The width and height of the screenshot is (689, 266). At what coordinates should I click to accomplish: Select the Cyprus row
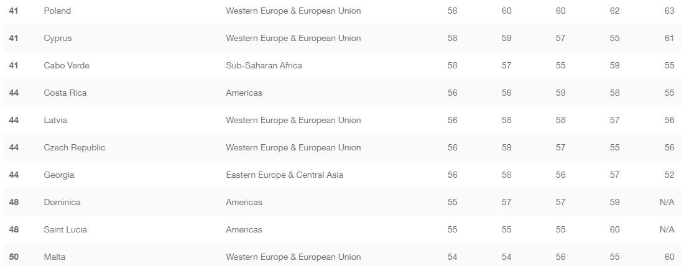click(x=58, y=39)
